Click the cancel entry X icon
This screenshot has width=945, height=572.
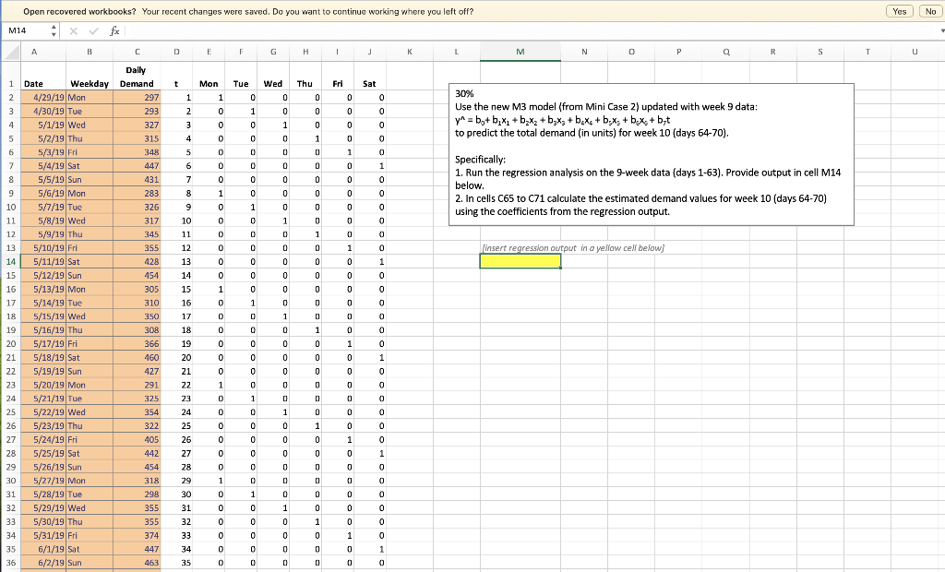[74, 30]
